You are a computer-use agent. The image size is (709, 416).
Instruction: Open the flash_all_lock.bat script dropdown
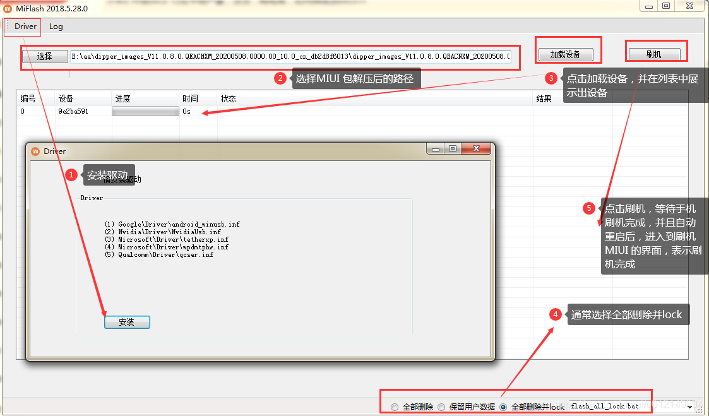point(689,407)
